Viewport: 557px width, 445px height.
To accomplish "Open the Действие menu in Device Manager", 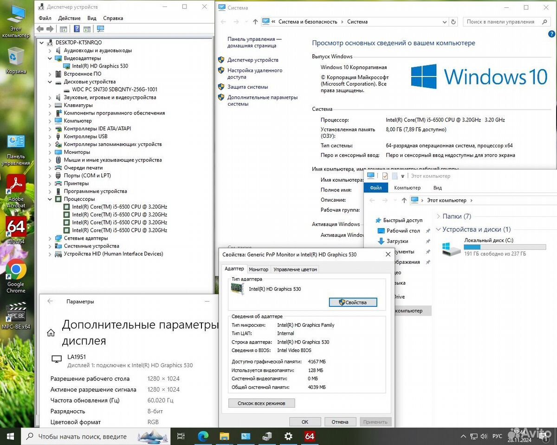I will point(70,18).
